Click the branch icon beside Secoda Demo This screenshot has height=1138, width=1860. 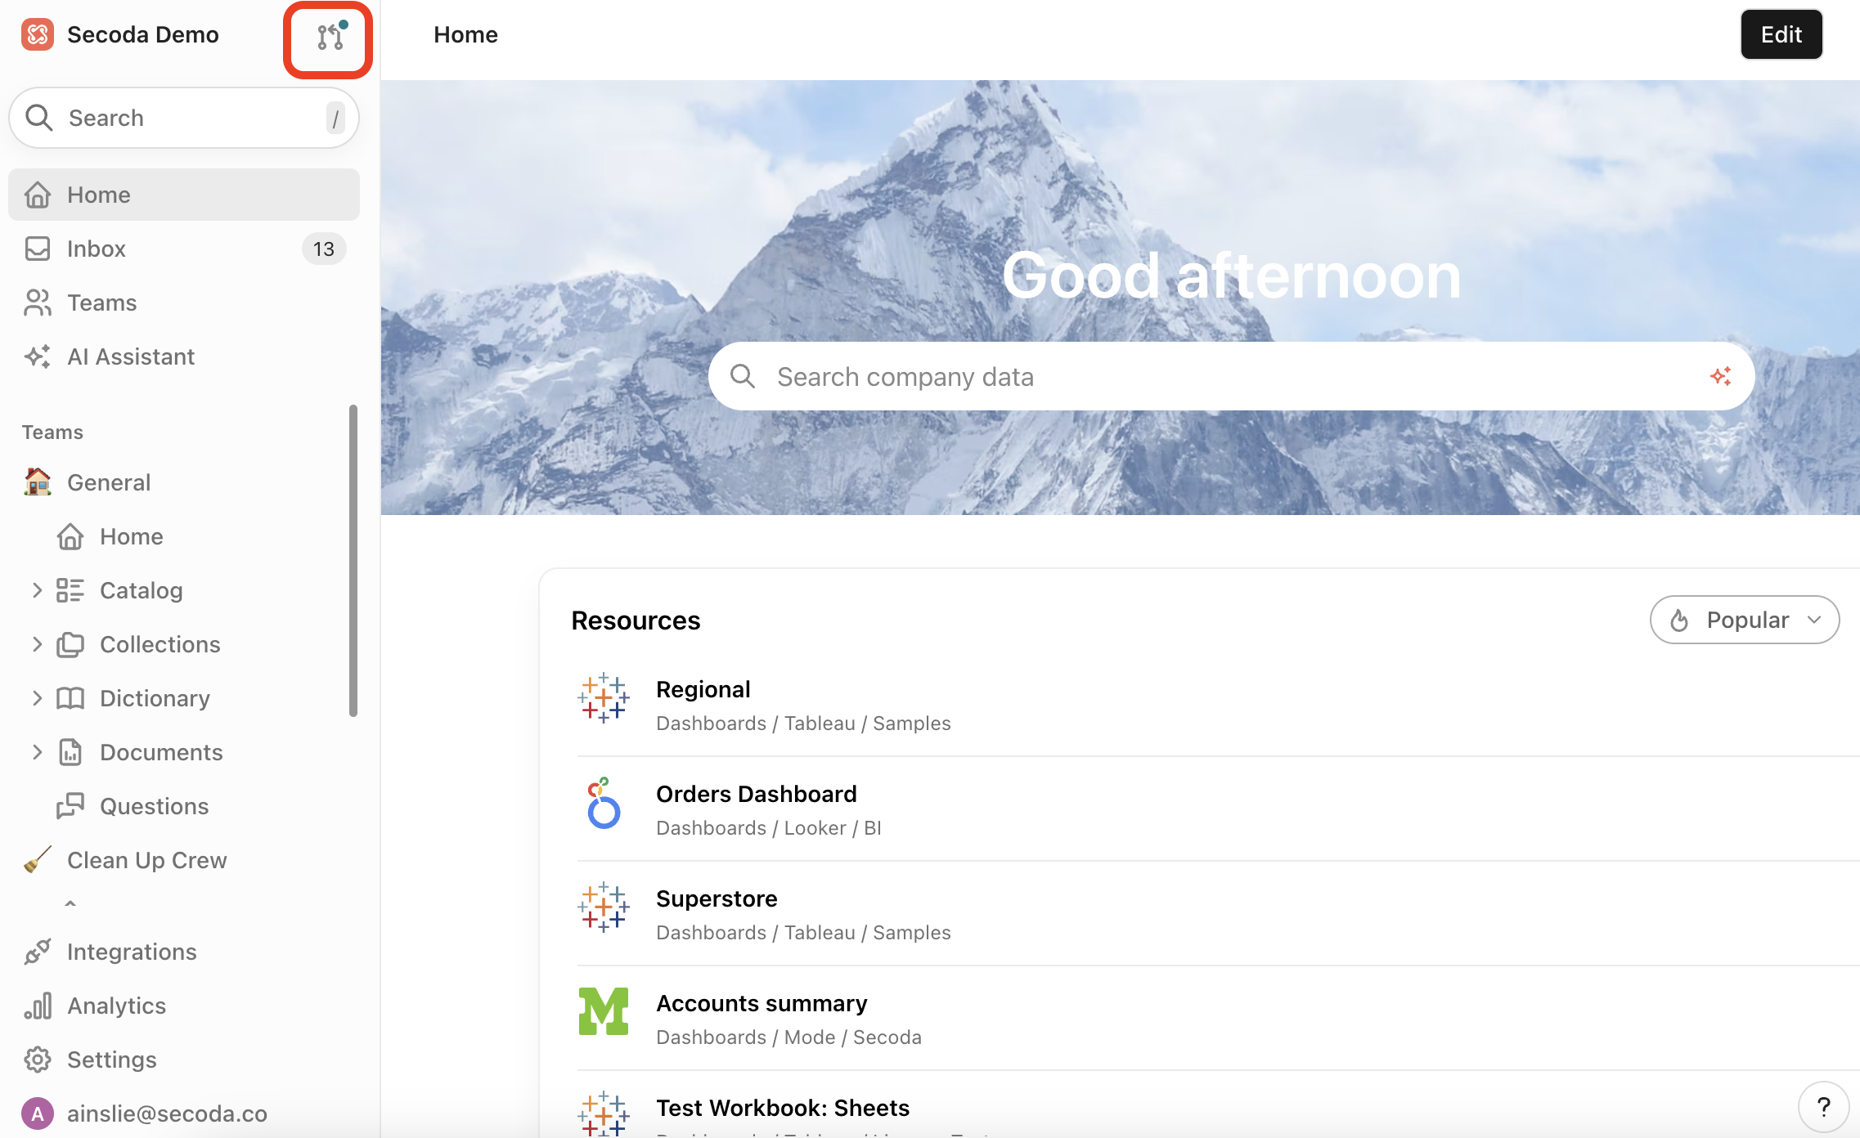coord(330,37)
